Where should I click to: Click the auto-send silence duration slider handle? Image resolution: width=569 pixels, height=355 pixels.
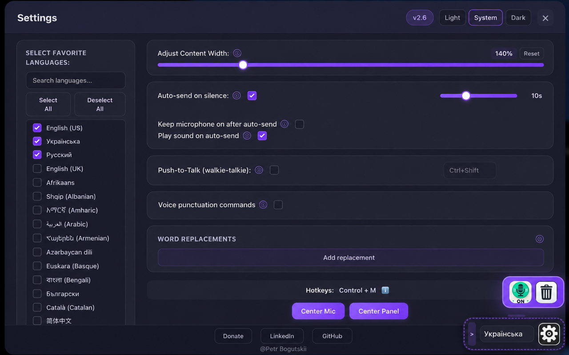466,95
